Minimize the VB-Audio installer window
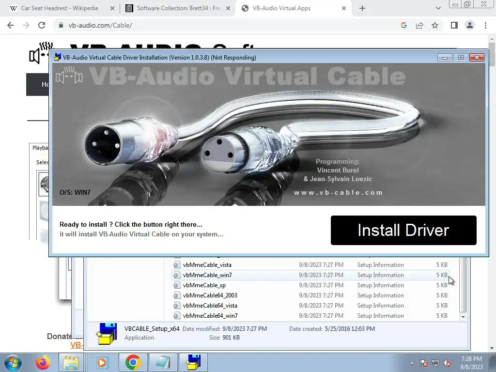The image size is (496, 372). pyautogui.click(x=445, y=57)
